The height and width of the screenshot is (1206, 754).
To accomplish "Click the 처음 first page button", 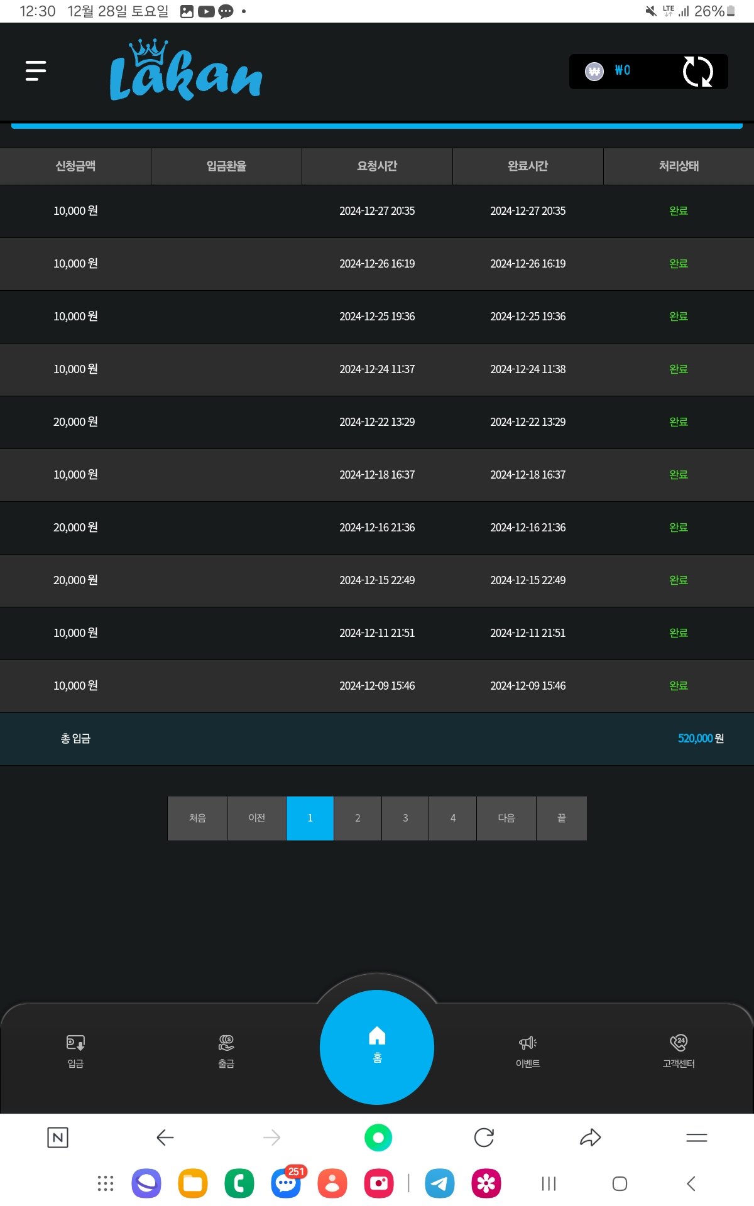I will (197, 818).
